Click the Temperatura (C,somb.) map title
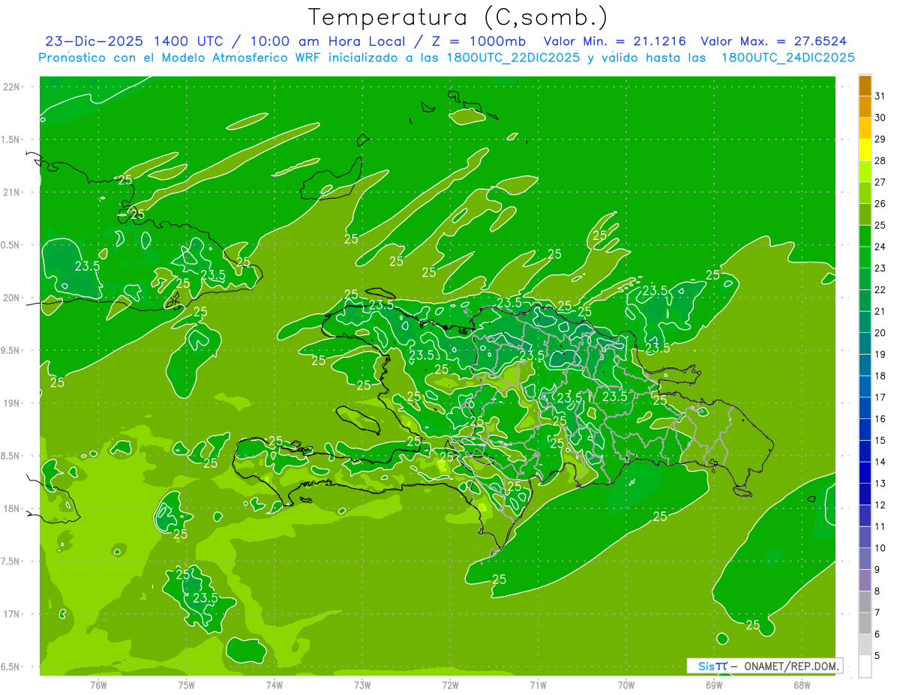This screenshot has height=695, width=900. point(457,17)
